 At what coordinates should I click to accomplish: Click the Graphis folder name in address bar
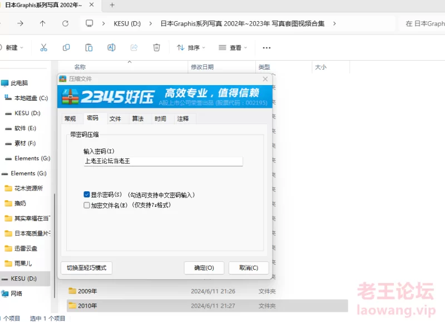(x=243, y=23)
